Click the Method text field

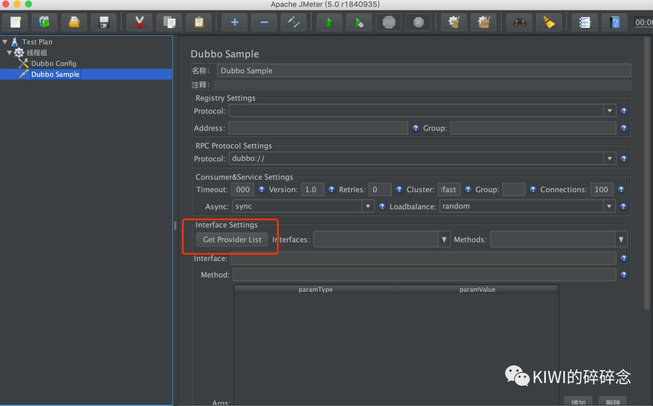424,275
